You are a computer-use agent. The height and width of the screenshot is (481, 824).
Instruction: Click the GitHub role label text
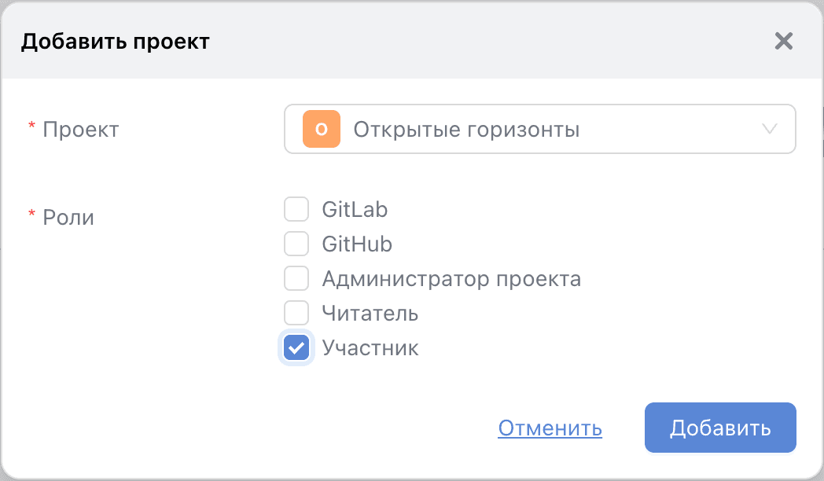[x=357, y=244]
